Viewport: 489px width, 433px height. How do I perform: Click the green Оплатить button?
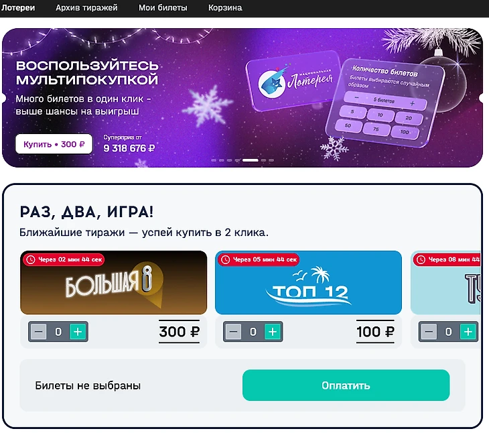[x=346, y=385]
